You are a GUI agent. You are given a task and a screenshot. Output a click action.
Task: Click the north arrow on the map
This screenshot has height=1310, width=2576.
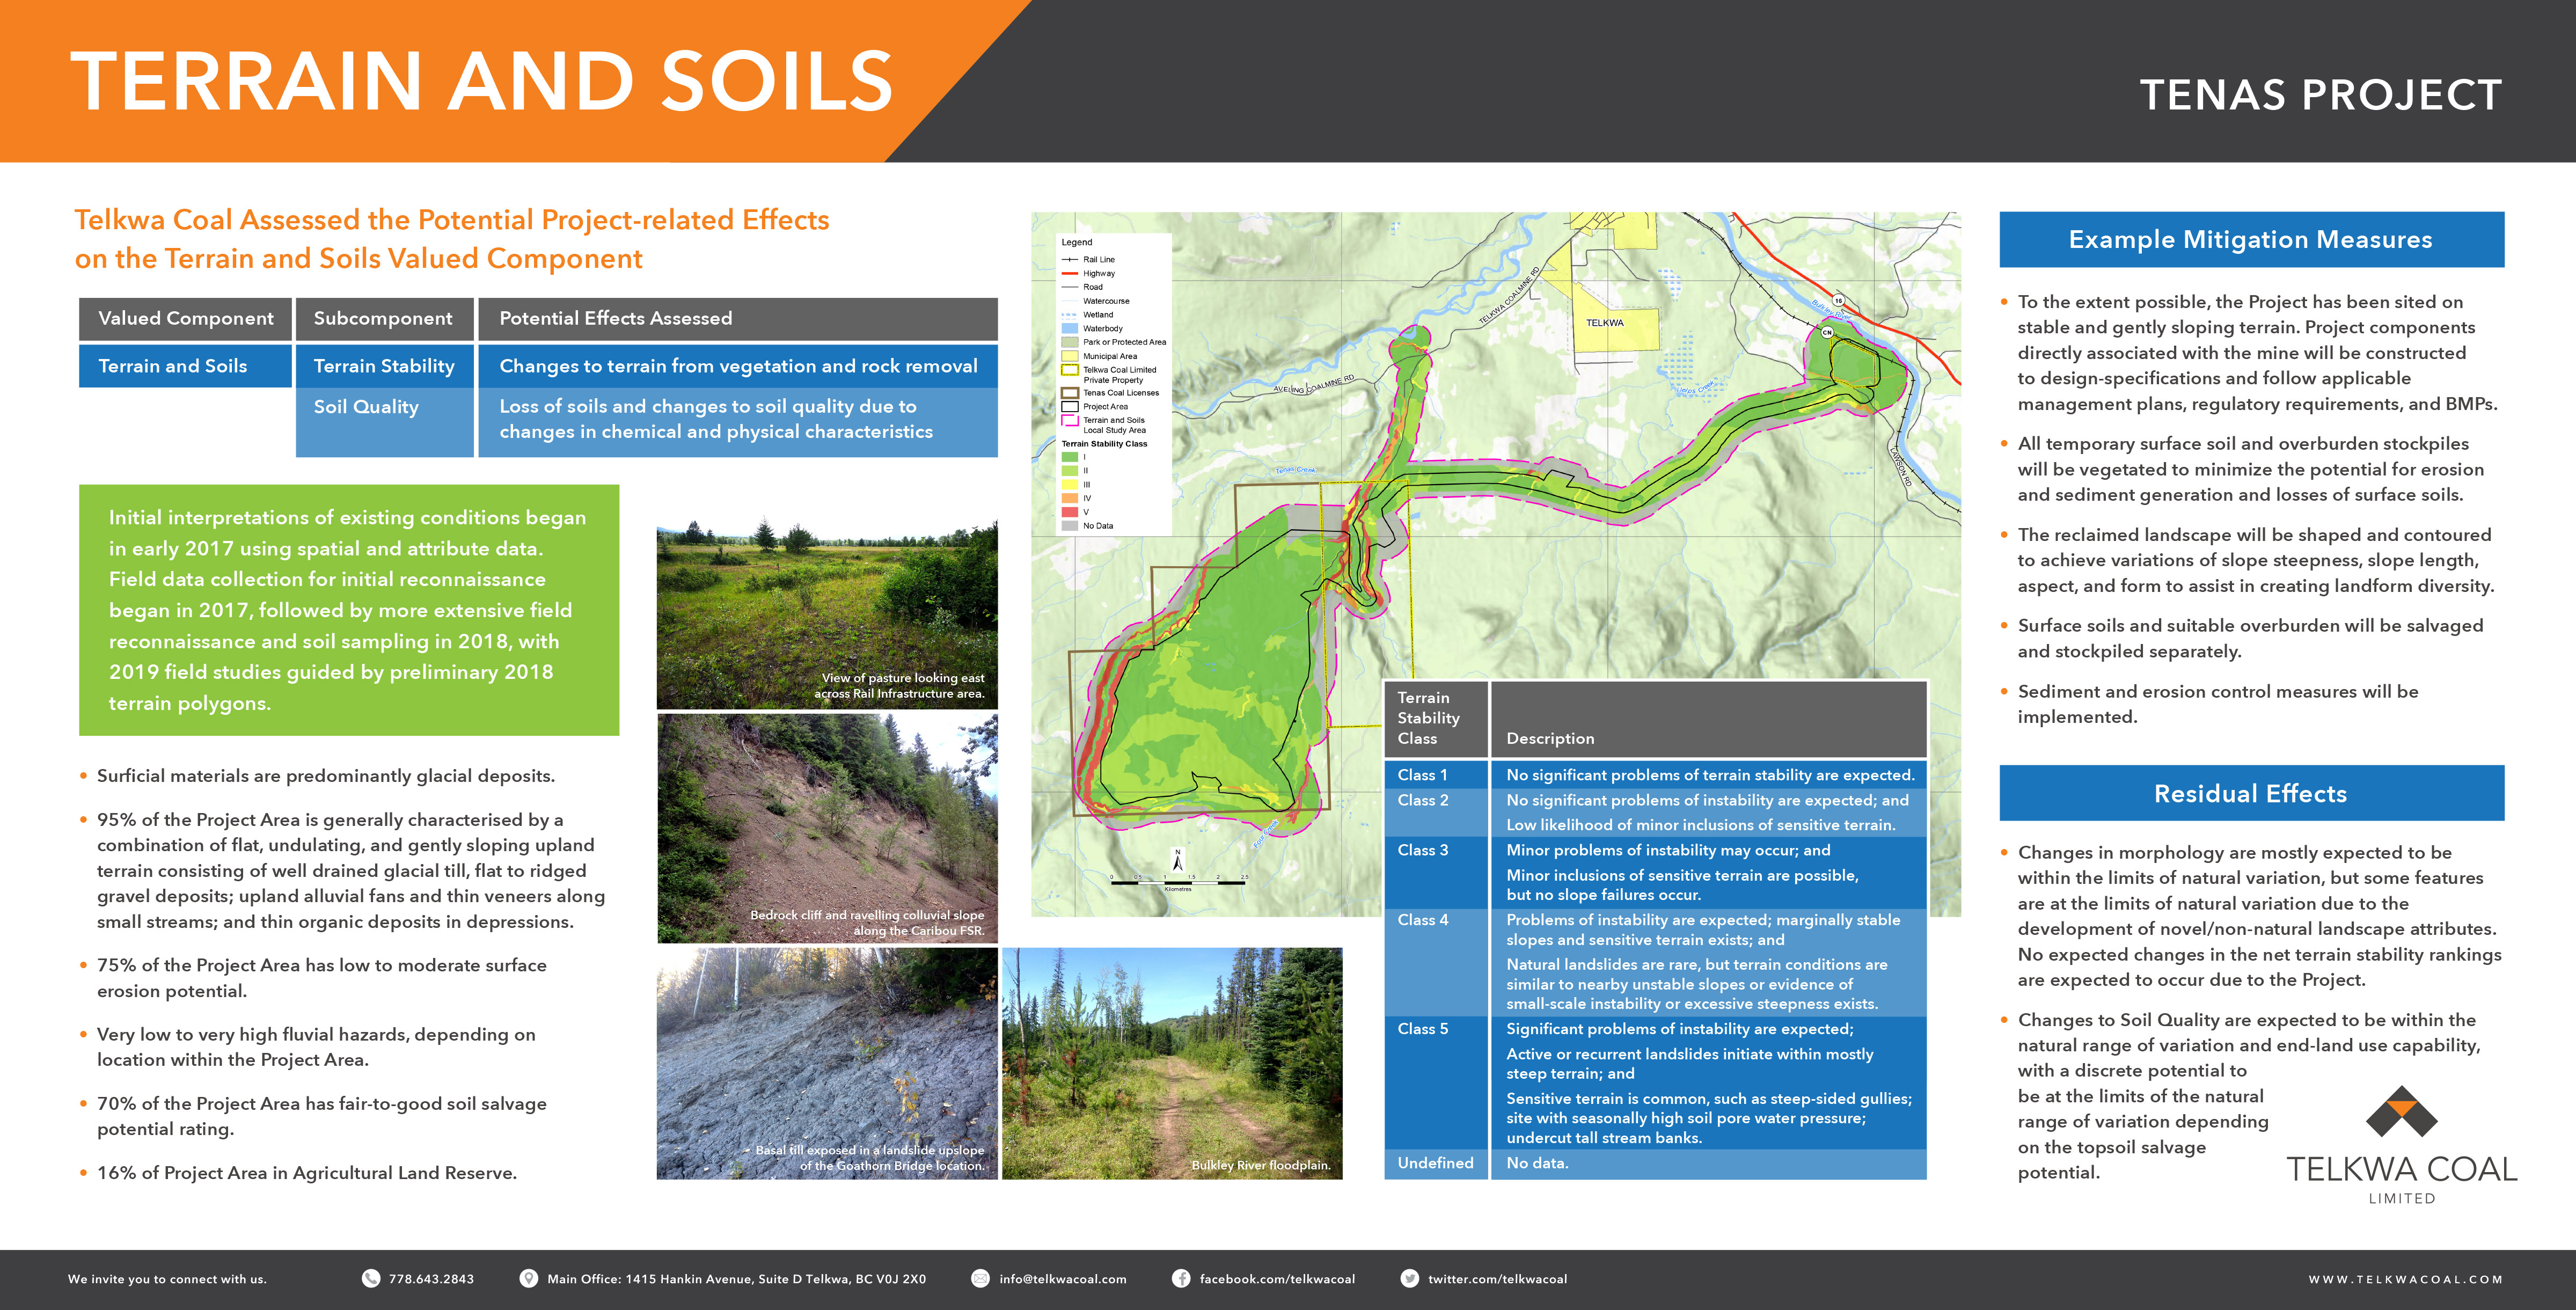coord(1178,859)
